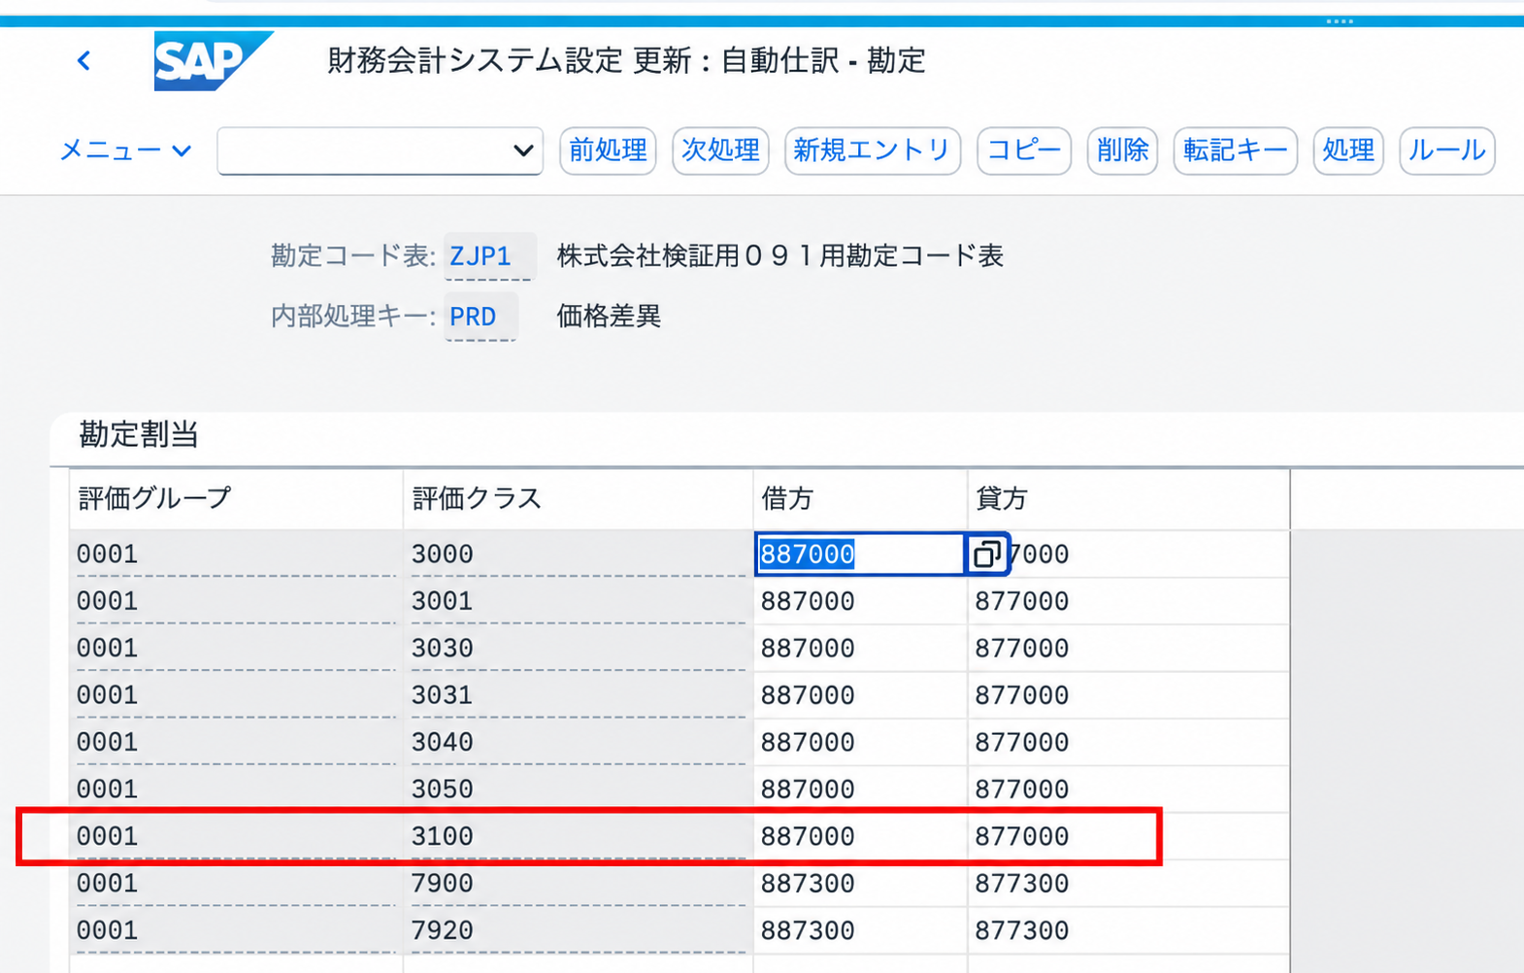Click the ルール button
This screenshot has width=1524, height=973.
click(x=1446, y=151)
